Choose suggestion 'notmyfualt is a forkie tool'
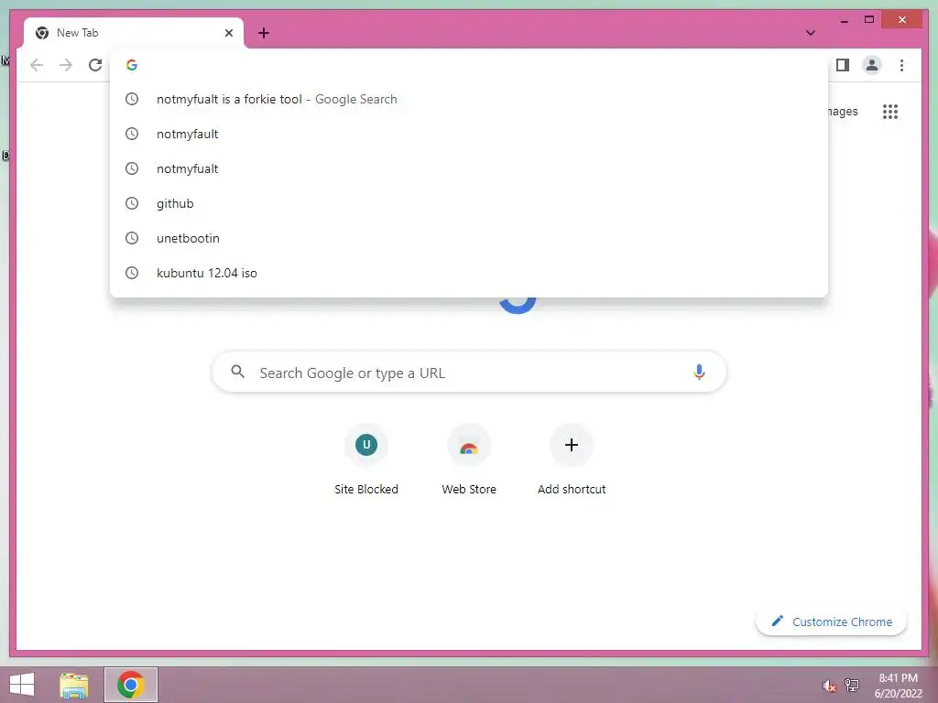Screen dimensions: 938x703 tap(469, 99)
